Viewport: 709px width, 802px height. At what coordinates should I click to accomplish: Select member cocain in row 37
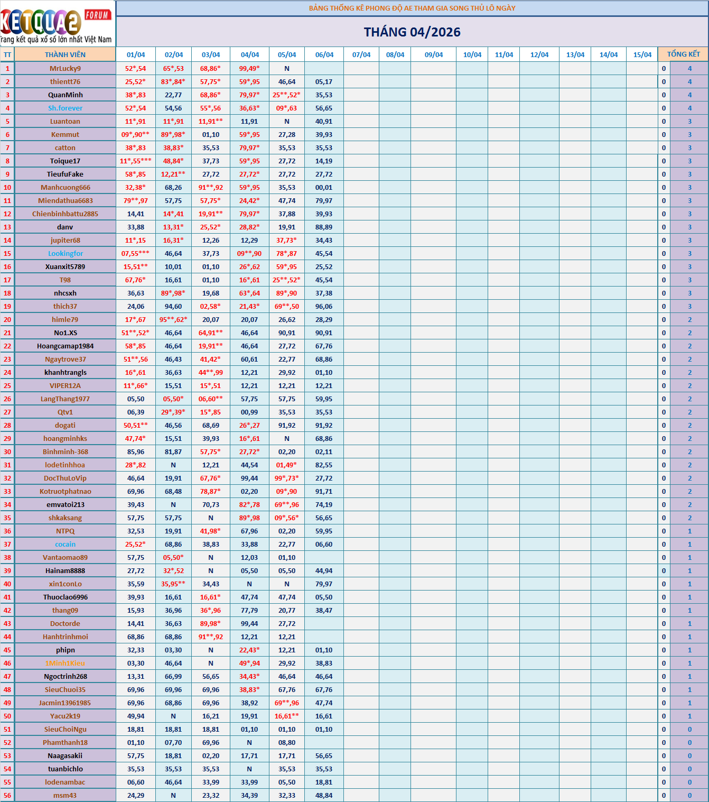65,544
